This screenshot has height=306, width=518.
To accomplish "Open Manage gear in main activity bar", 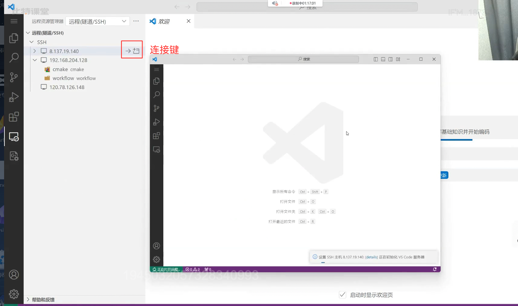I will coord(14,294).
